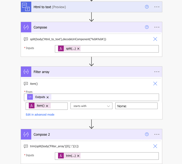Remove the trim(...) expression token
This screenshot has height=164, width=182.
(78, 156)
